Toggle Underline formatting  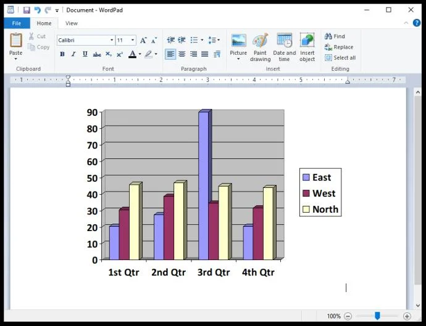tap(85, 54)
